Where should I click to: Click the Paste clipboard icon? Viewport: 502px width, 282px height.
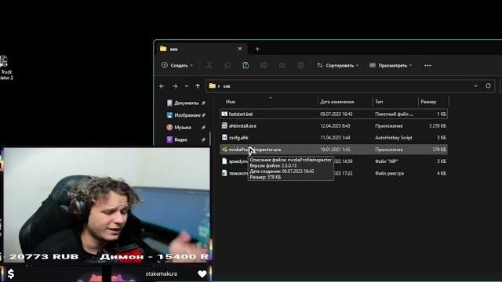pos(246,66)
